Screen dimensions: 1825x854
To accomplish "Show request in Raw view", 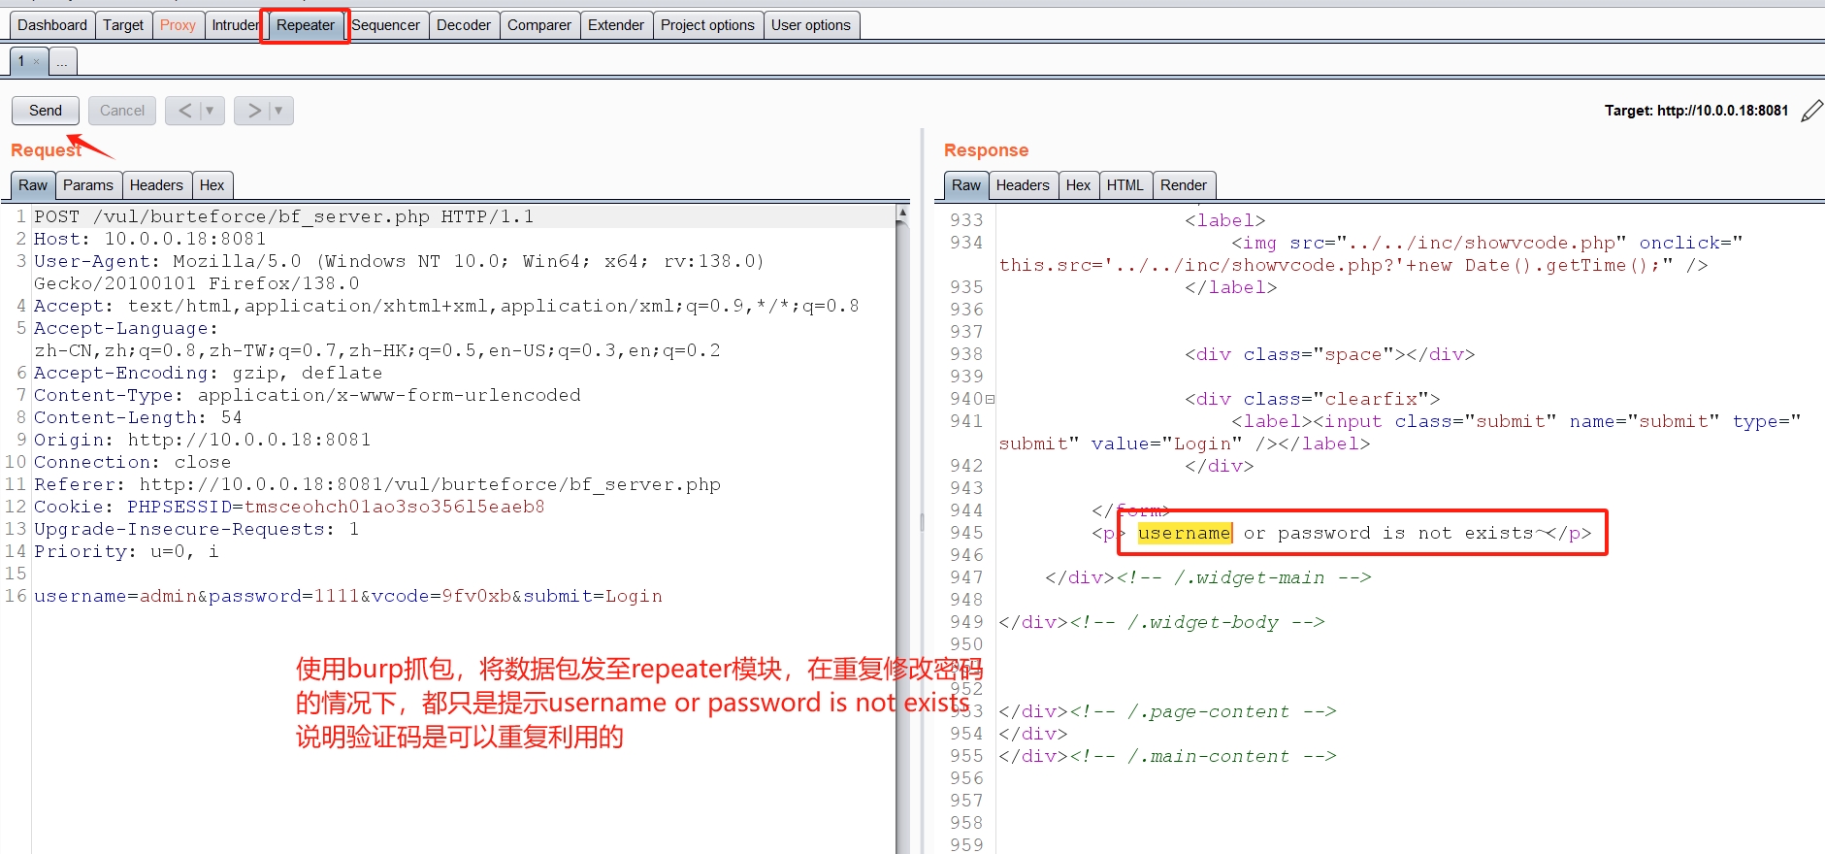I will coord(33,185).
